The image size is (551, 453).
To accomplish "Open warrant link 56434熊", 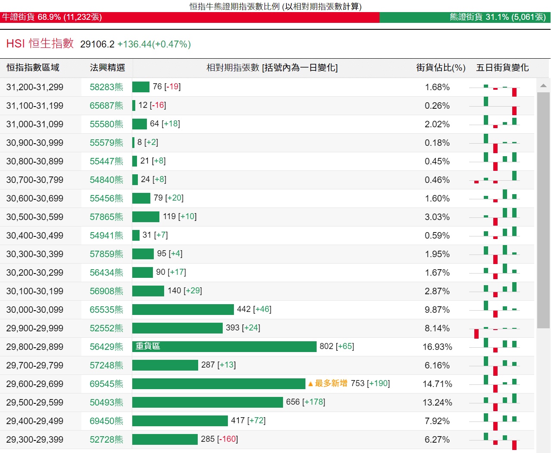I will pyautogui.click(x=106, y=273).
